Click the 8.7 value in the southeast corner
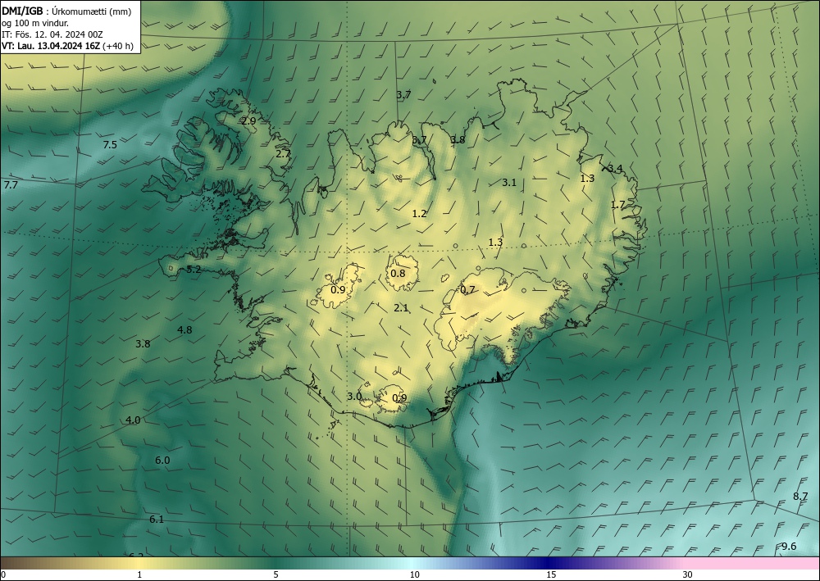820x581 pixels. (x=800, y=497)
